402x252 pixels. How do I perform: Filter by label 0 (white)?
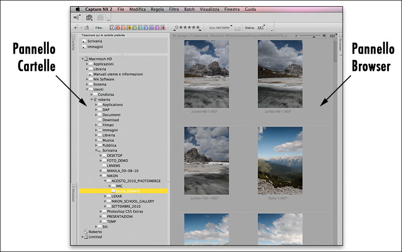[112, 28]
